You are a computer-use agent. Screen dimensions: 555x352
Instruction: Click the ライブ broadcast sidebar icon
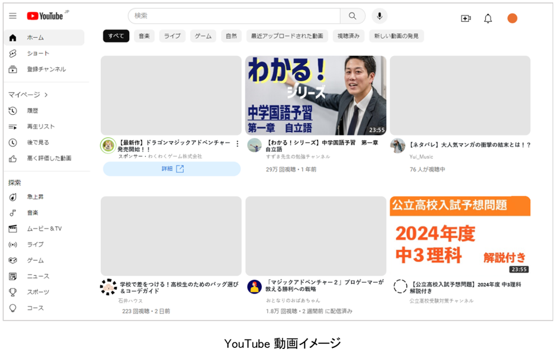(x=13, y=244)
